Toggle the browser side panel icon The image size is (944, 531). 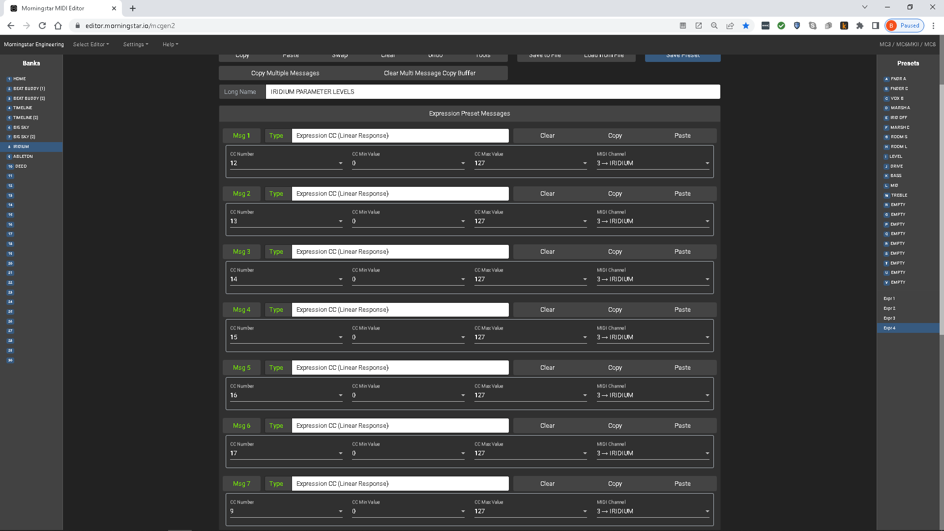pos(876,26)
